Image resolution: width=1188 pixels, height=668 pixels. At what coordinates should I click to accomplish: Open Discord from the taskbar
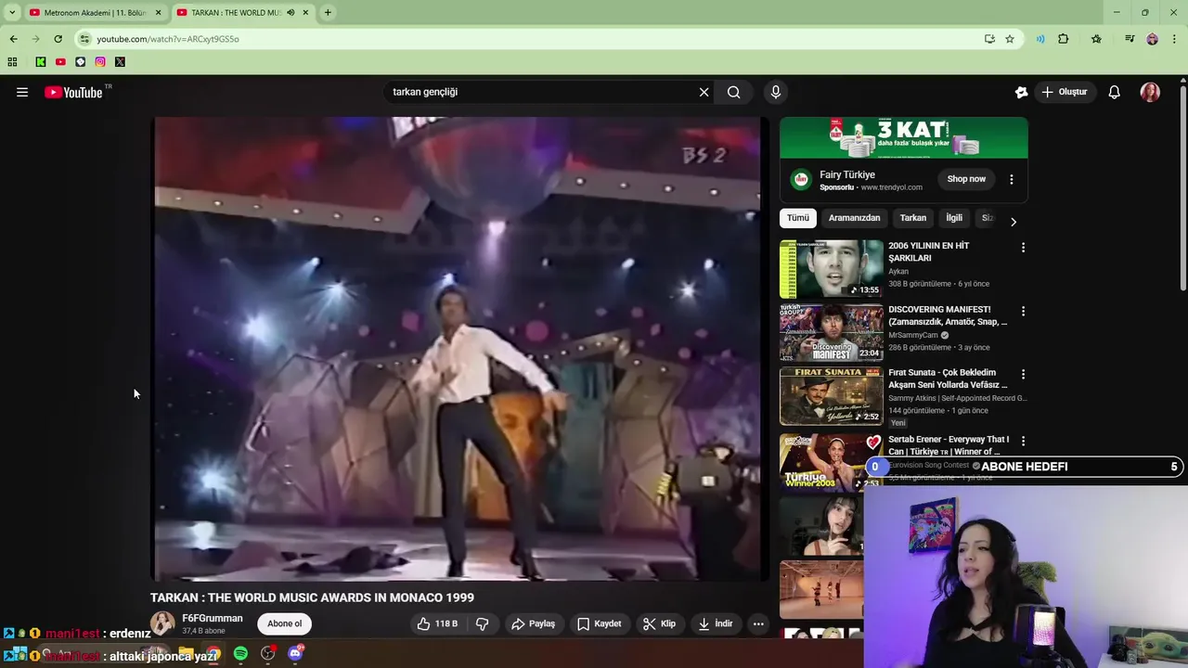295,653
